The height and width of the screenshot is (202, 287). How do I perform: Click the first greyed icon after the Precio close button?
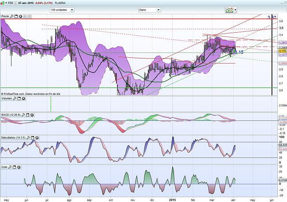click(25, 16)
